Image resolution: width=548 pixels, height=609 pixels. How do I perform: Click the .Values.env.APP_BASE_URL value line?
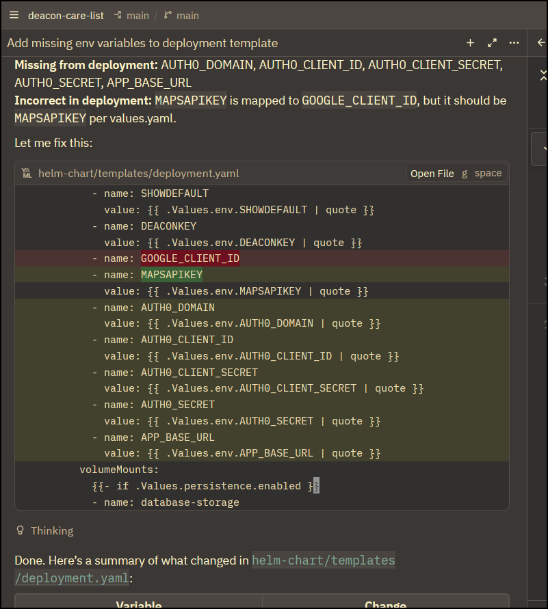pos(262,453)
